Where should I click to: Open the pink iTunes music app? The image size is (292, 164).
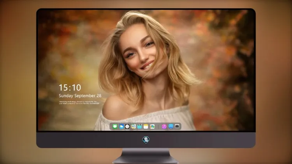164,127
